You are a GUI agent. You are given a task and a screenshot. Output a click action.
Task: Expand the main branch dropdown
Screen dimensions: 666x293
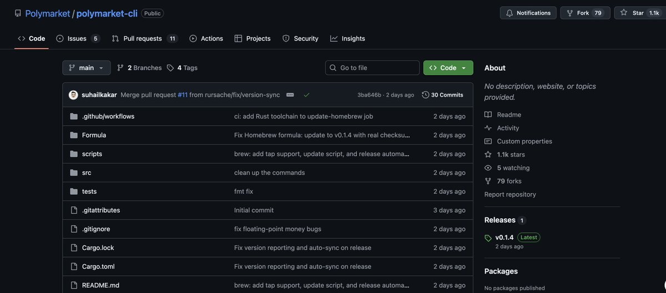coord(87,68)
